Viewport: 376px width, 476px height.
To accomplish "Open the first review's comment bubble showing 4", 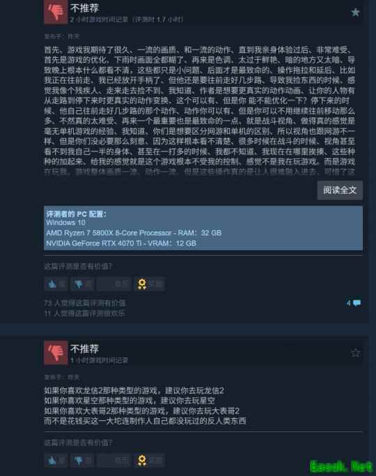I will pos(354,303).
